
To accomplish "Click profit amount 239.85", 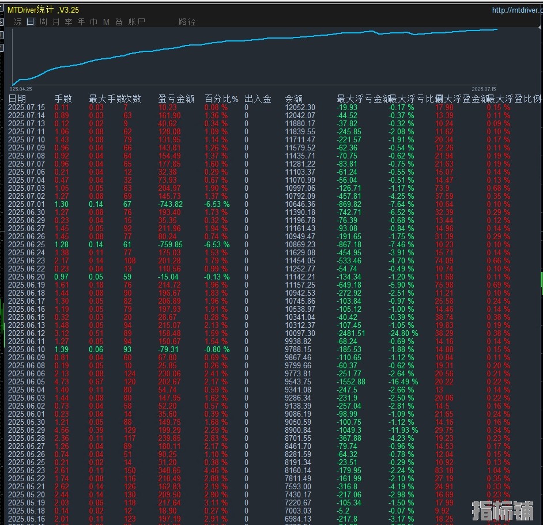I will click(169, 439).
